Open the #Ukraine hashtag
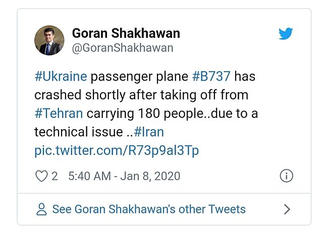 click(x=61, y=77)
